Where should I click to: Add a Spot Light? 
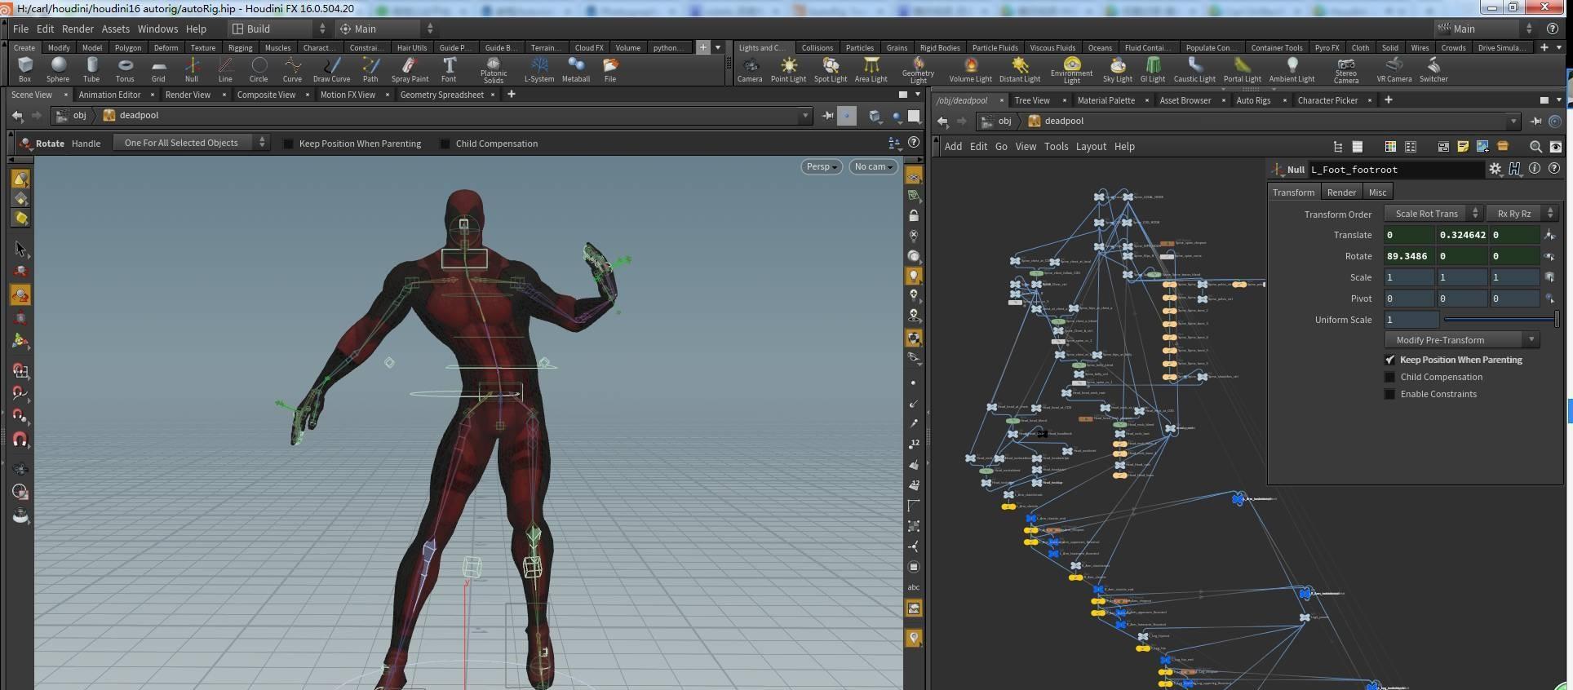[x=831, y=69]
